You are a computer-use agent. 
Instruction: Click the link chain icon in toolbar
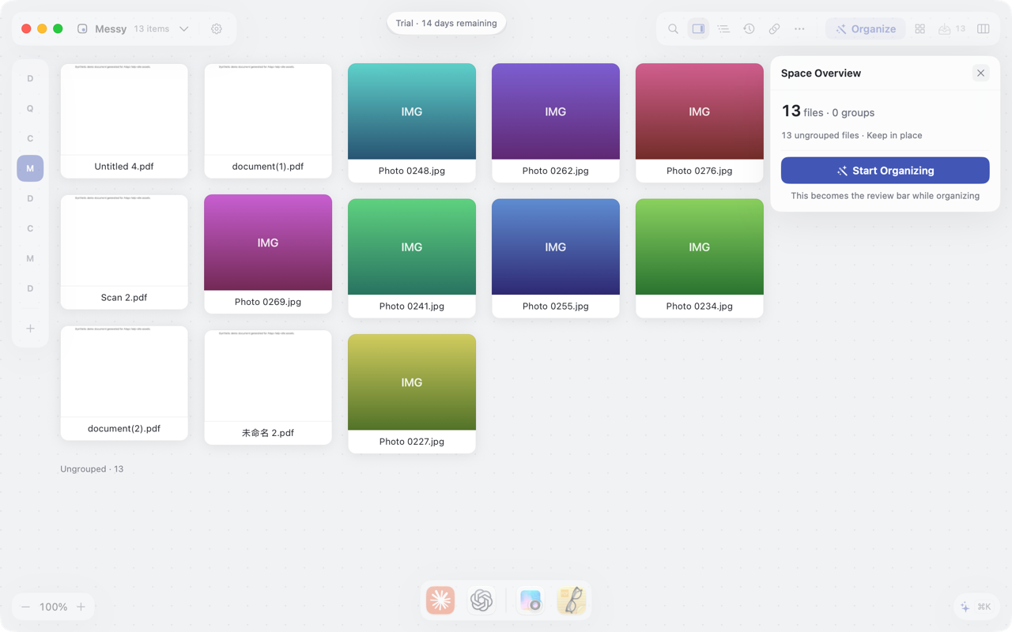point(774,29)
